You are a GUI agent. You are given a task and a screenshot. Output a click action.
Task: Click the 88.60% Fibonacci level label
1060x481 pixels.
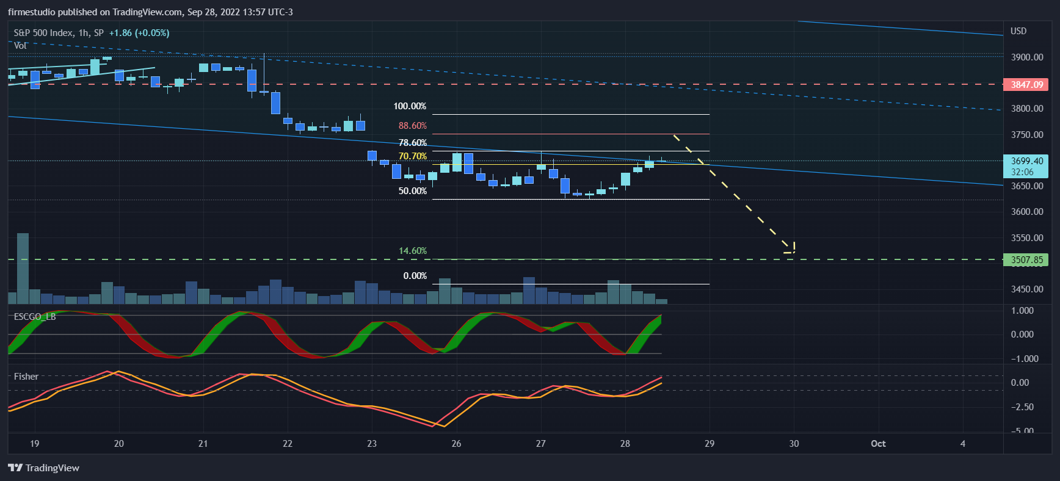pyautogui.click(x=413, y=126)
